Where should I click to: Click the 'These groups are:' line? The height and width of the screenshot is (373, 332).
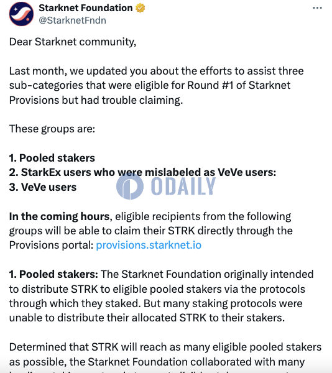click(x=52, y=129)
